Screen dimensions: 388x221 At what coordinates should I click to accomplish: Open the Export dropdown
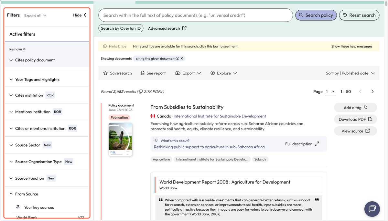point(188,73)
